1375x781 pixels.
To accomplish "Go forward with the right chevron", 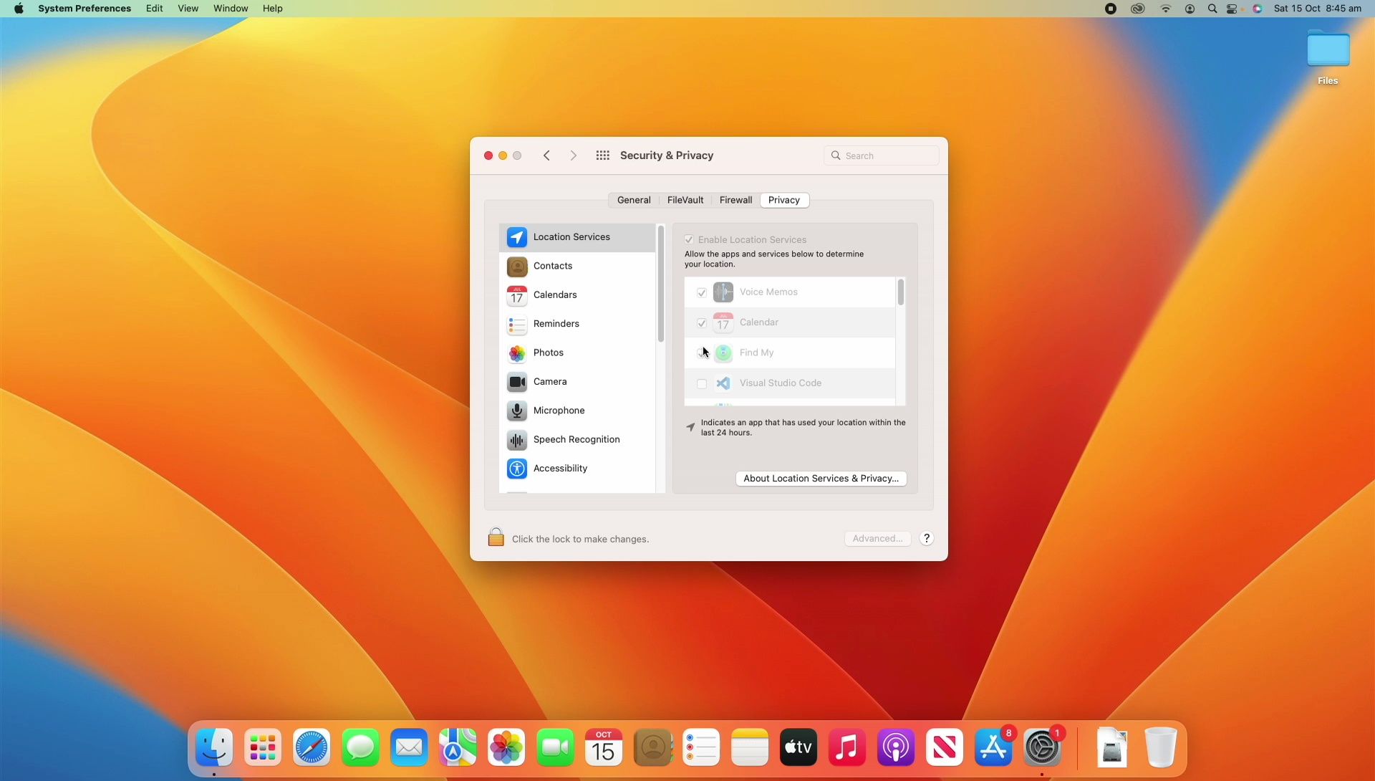I will point(573,155).
